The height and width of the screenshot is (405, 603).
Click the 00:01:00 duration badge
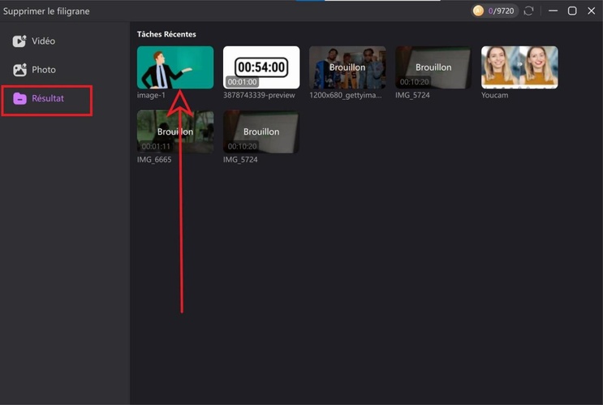(x=242, y=82)
